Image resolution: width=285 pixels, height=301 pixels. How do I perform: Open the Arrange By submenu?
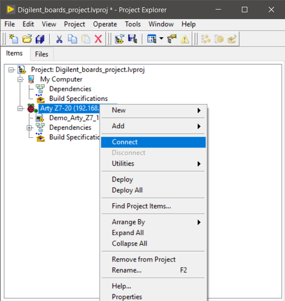tap(153, 222)
